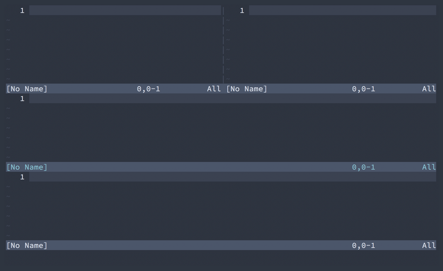Focus the bottom pane's empty first line
This screenshot has width=443, height=271.
232,177
